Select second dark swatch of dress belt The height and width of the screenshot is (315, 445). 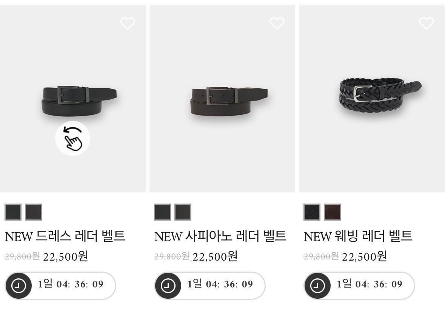tap(34, 212)
